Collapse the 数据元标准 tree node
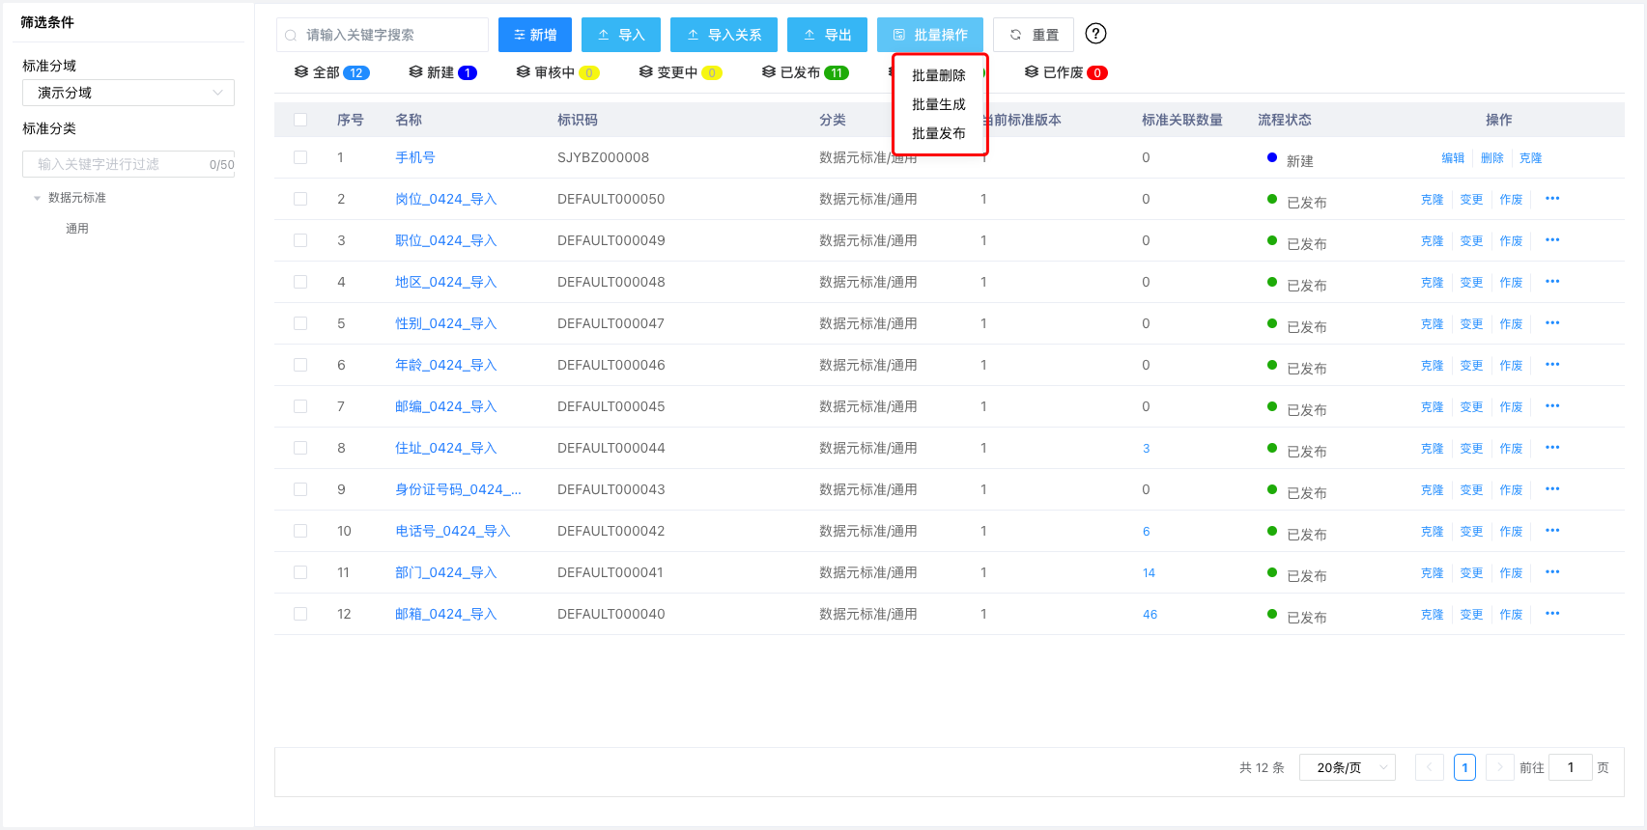 (38, 198)
